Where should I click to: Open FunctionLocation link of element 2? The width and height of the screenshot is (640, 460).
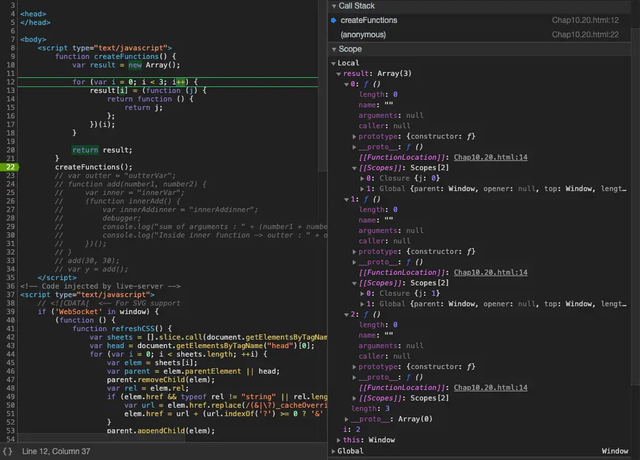click(491, 387)
